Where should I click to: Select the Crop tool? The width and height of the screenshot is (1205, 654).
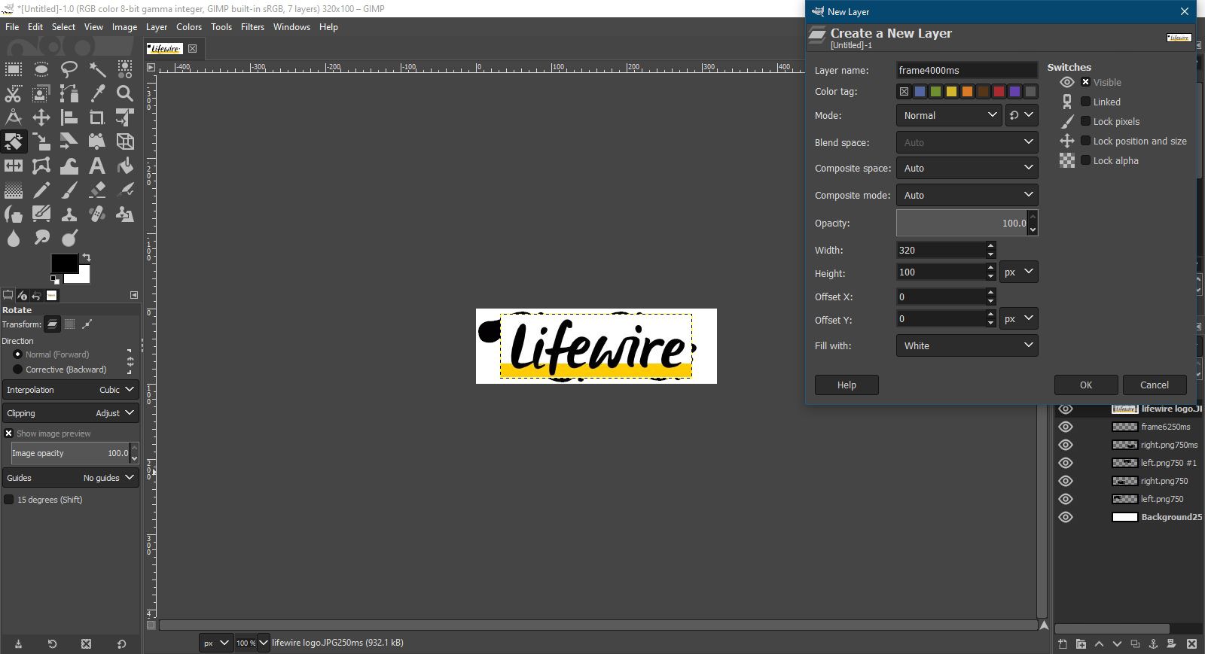coord(97,117)
